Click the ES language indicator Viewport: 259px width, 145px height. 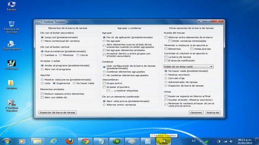point(194,141)
